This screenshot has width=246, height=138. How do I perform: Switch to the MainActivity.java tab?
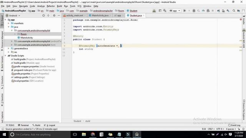(x=100, y=15)
